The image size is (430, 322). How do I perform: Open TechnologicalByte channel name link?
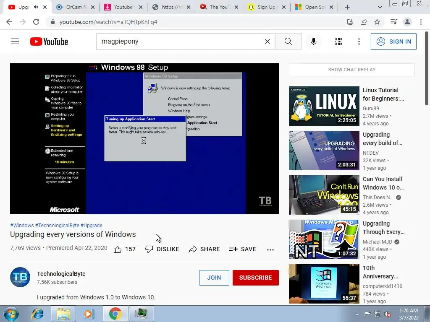pos(61,274)
